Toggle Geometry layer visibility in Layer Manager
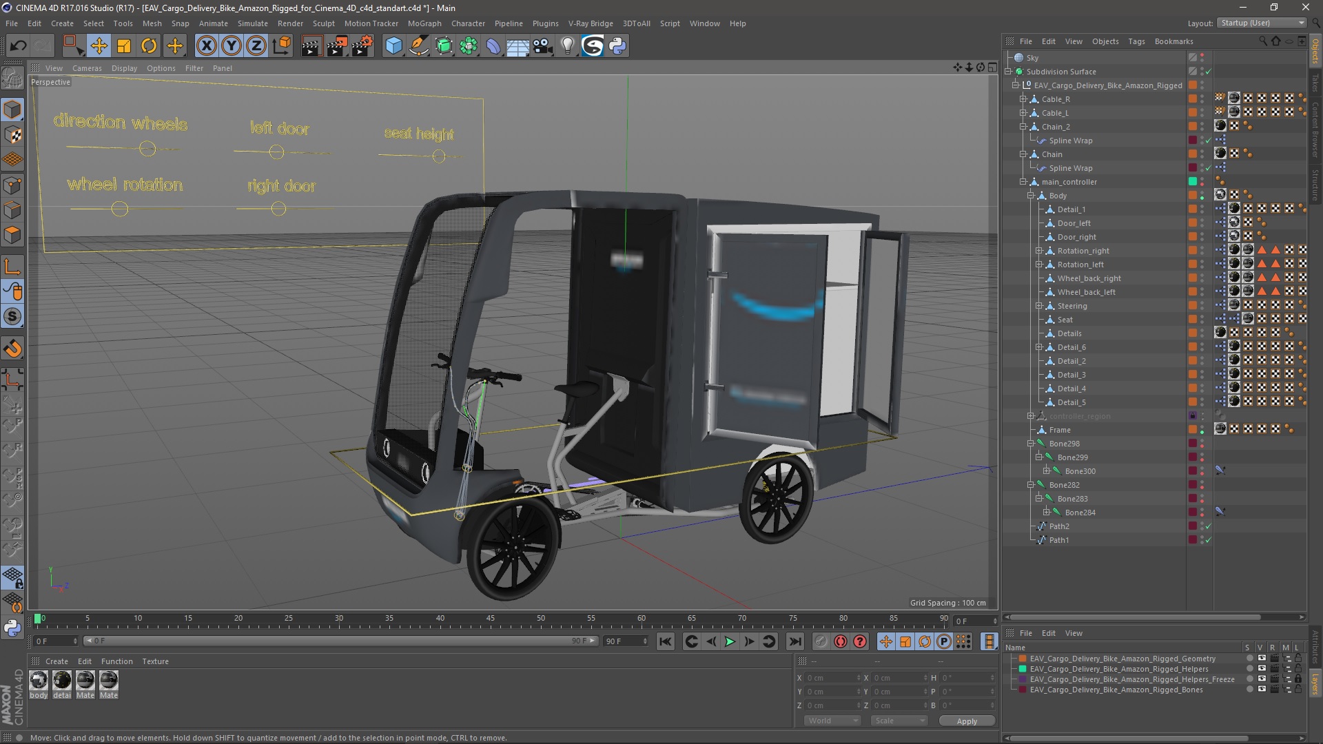 [x=1262, y=659]
